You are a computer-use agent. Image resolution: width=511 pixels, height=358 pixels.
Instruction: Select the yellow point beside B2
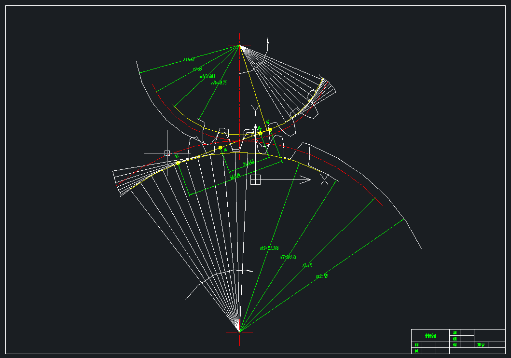coord(260,133)
